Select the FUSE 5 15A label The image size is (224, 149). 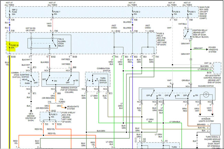click(x=192, y=13)
